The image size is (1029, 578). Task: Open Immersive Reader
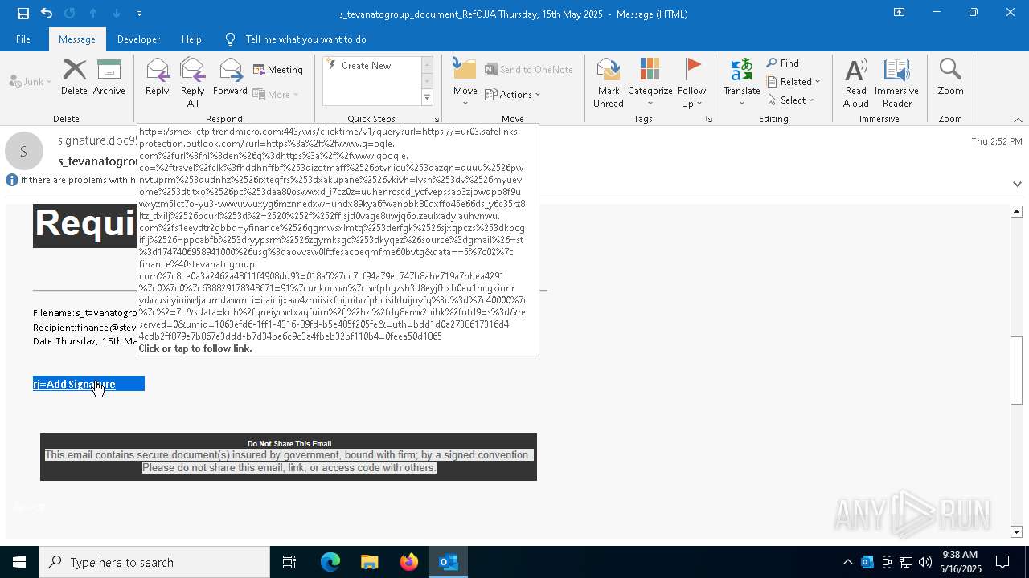[x=896, y=83]
